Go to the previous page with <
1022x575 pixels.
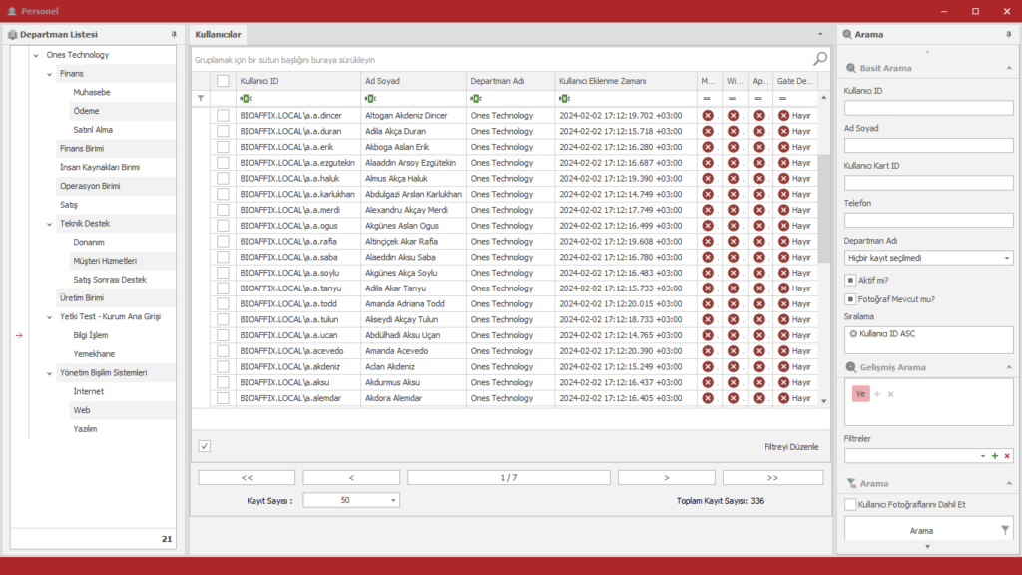click(x=351, y=478)
